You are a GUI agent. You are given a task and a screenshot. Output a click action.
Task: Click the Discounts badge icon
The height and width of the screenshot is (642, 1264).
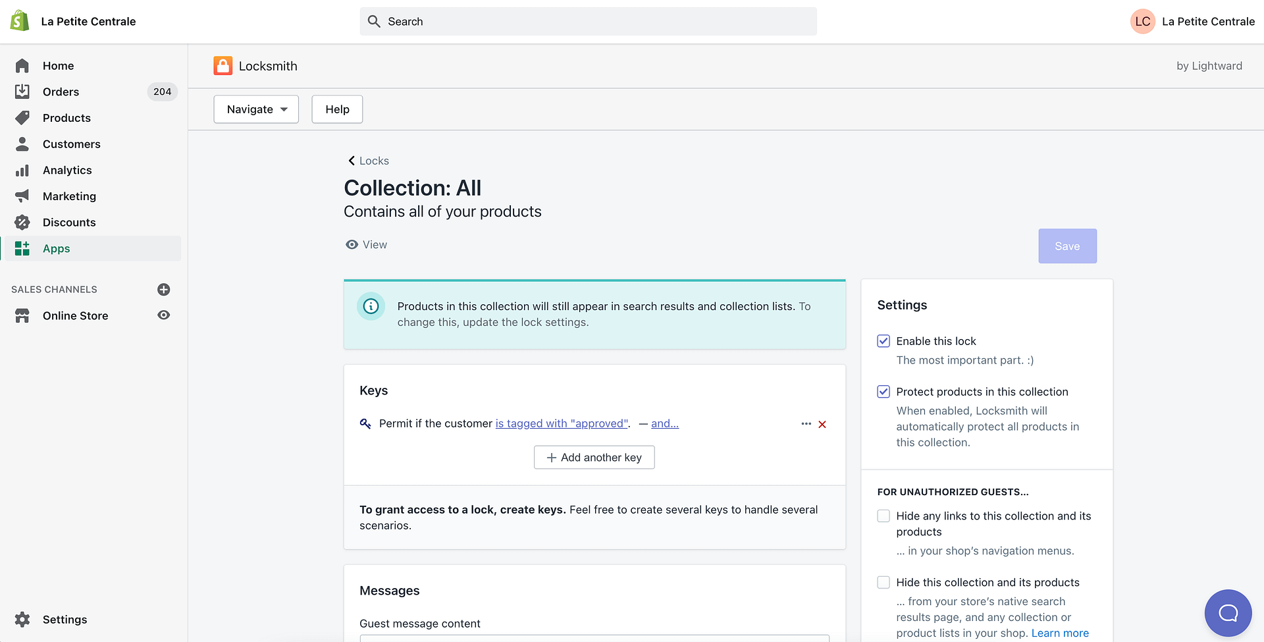point(22,223)
